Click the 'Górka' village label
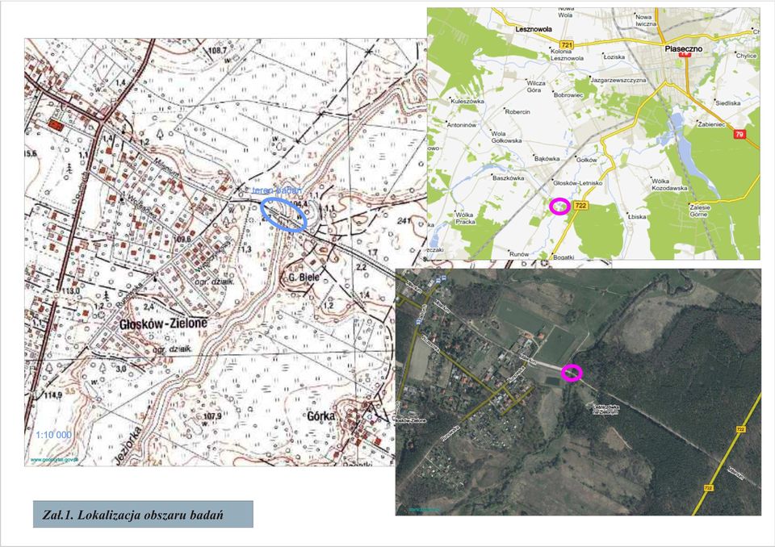This screenshot has width=775, height=547. (x=320, y=416)
